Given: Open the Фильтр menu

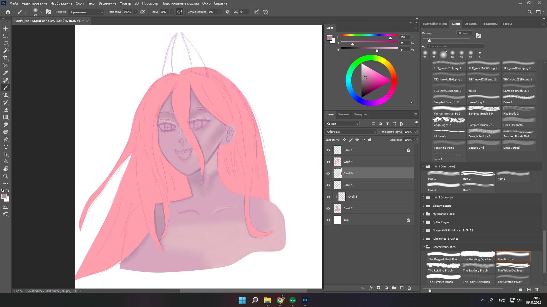Looking at the screenshot, I should point(125,3).
